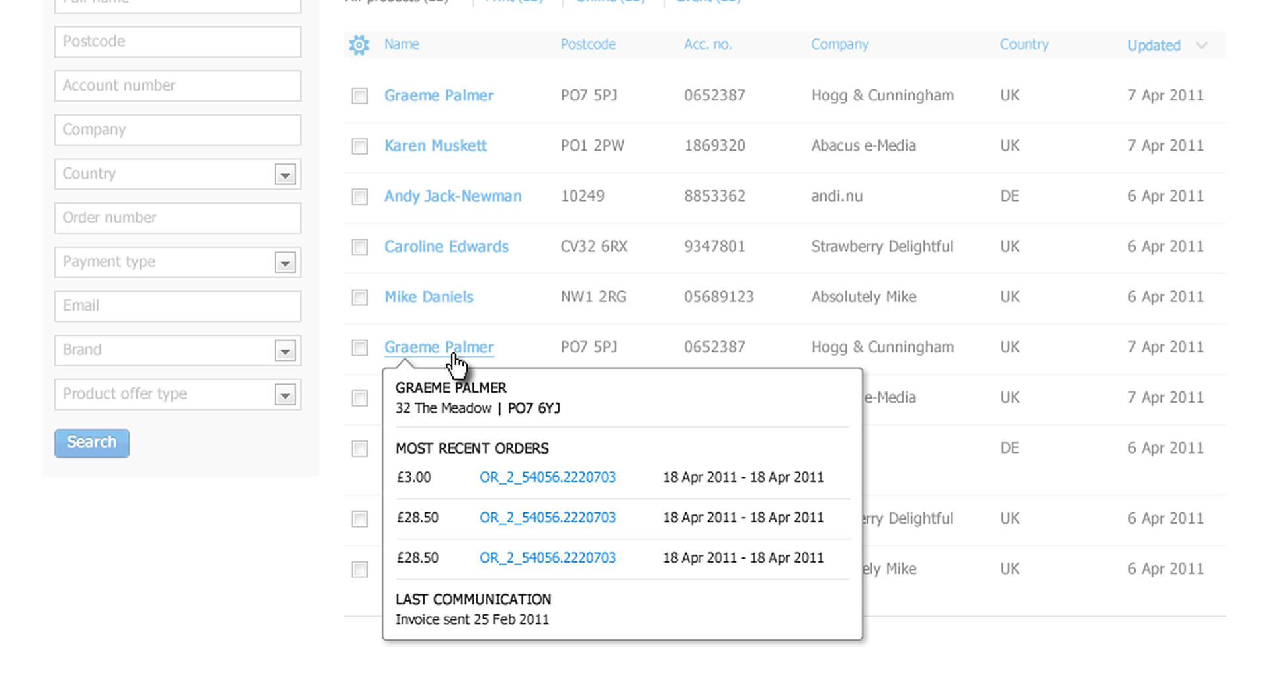The image size is (1270, 677).
Task: Click the Company column header
Action: coord(839,44)
